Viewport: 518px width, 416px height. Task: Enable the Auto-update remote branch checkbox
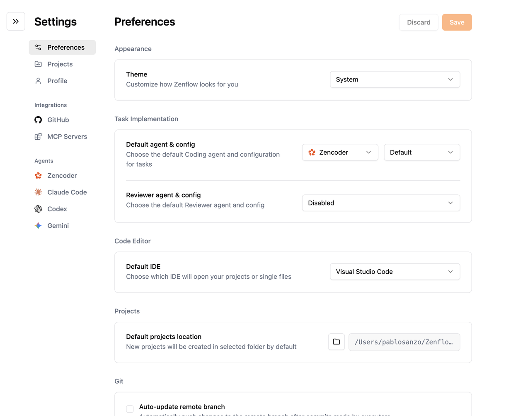[130, 409]
